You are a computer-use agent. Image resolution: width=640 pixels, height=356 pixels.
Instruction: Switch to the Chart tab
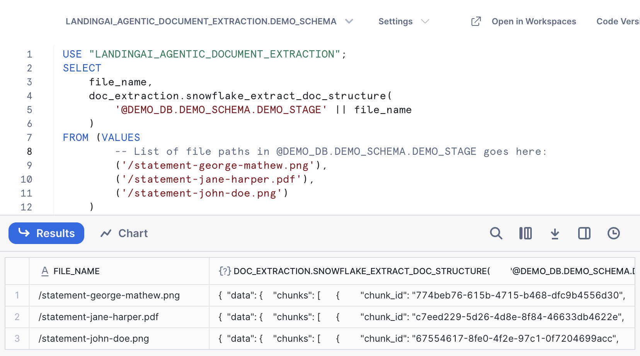point(124,233)
